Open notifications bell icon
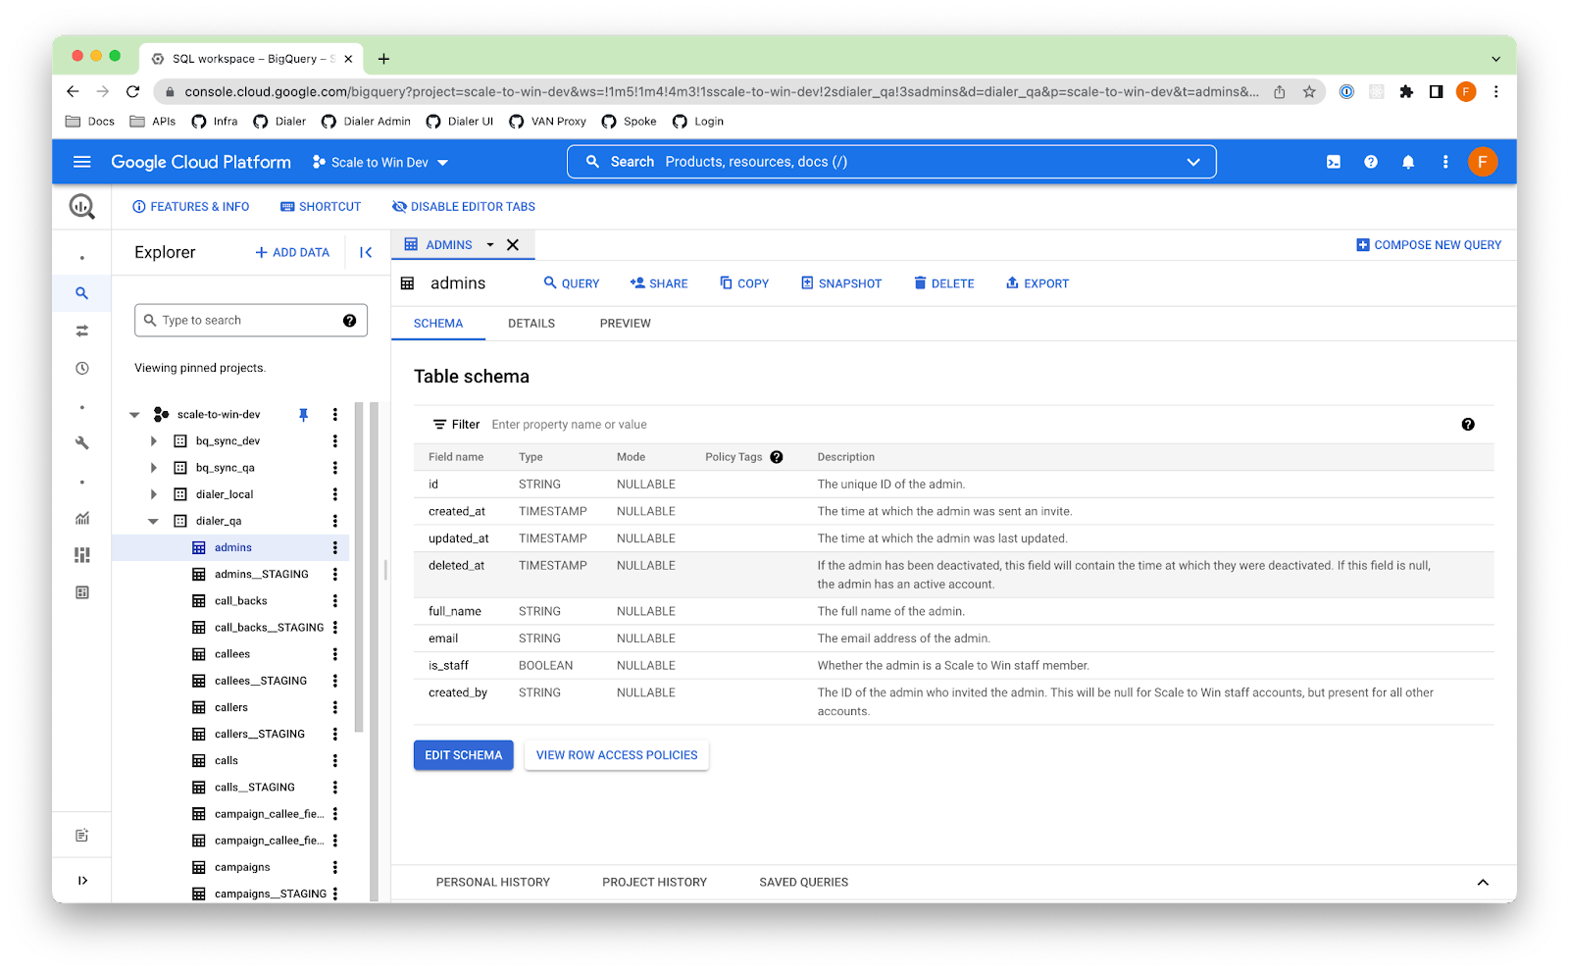1569x972 pixels. (1408, 162)
